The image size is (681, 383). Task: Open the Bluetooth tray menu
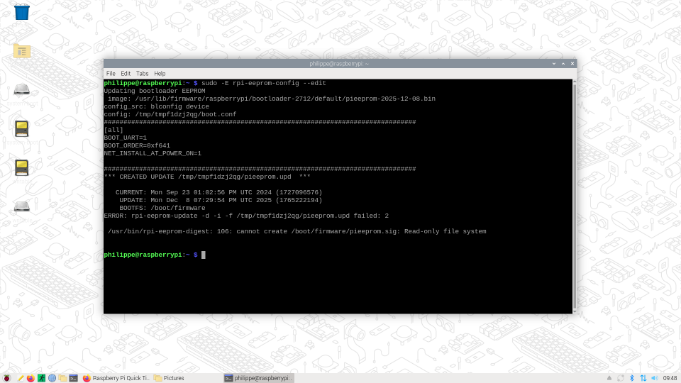pyautogui.click(x=632, y=378)
